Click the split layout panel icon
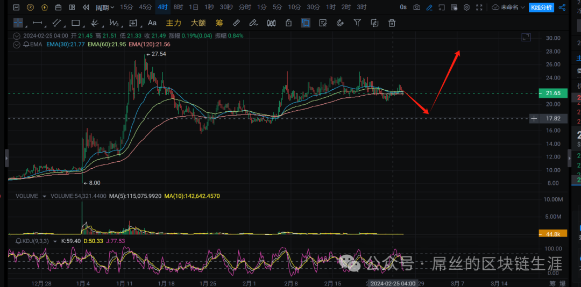This screenshot has height=287, width=581. [x=72, y=7]
